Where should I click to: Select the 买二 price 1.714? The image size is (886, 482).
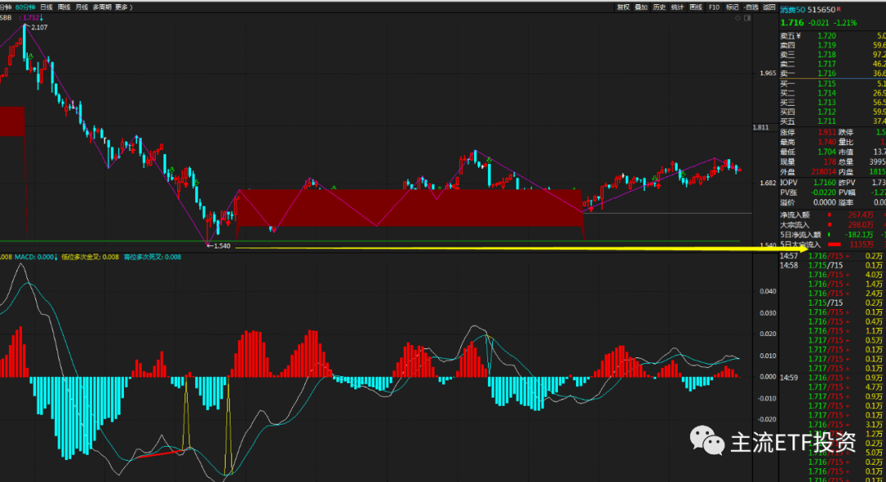pos(827,93)
